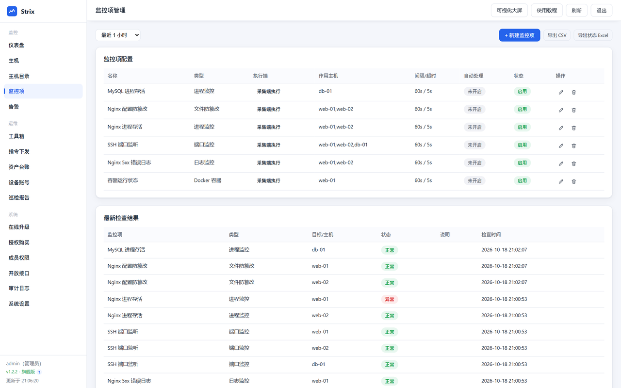Open 仪表盘 in the sidebar
Viewport: 621px width, 388px height.
(x=43, y=45)
